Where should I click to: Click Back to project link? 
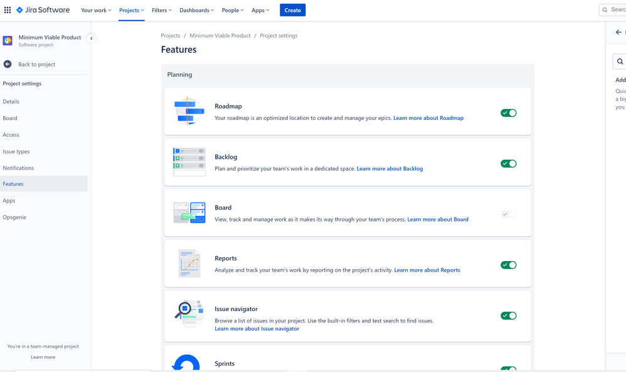[37, 64]
